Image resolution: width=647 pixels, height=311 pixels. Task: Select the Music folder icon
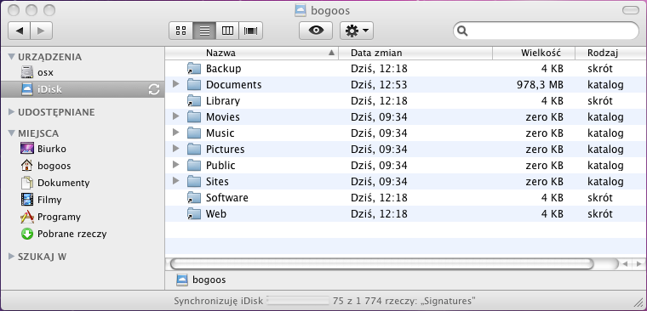(193, 133)
